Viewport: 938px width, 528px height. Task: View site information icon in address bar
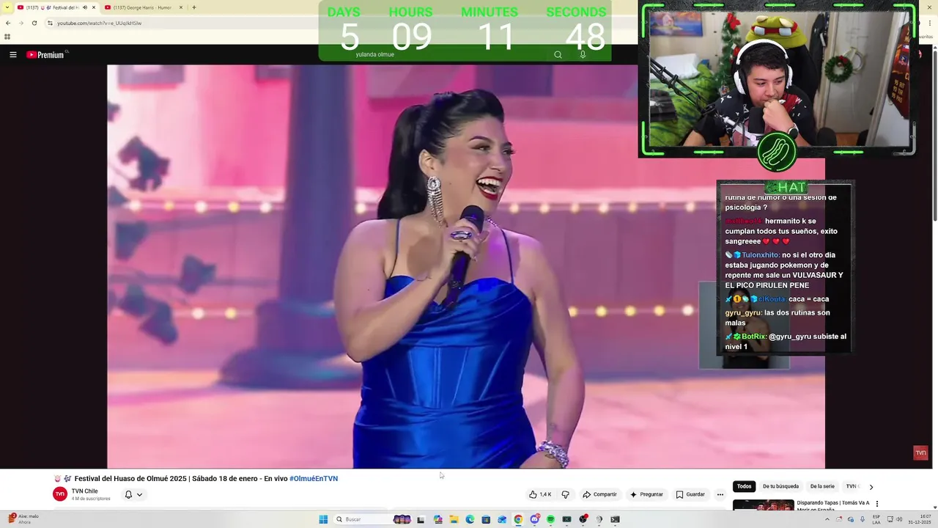tap(50, 23)
